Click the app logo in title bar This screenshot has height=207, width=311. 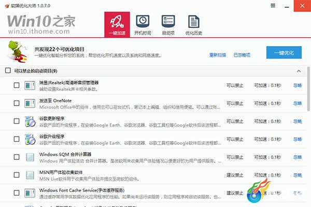(x=7, y=6)
